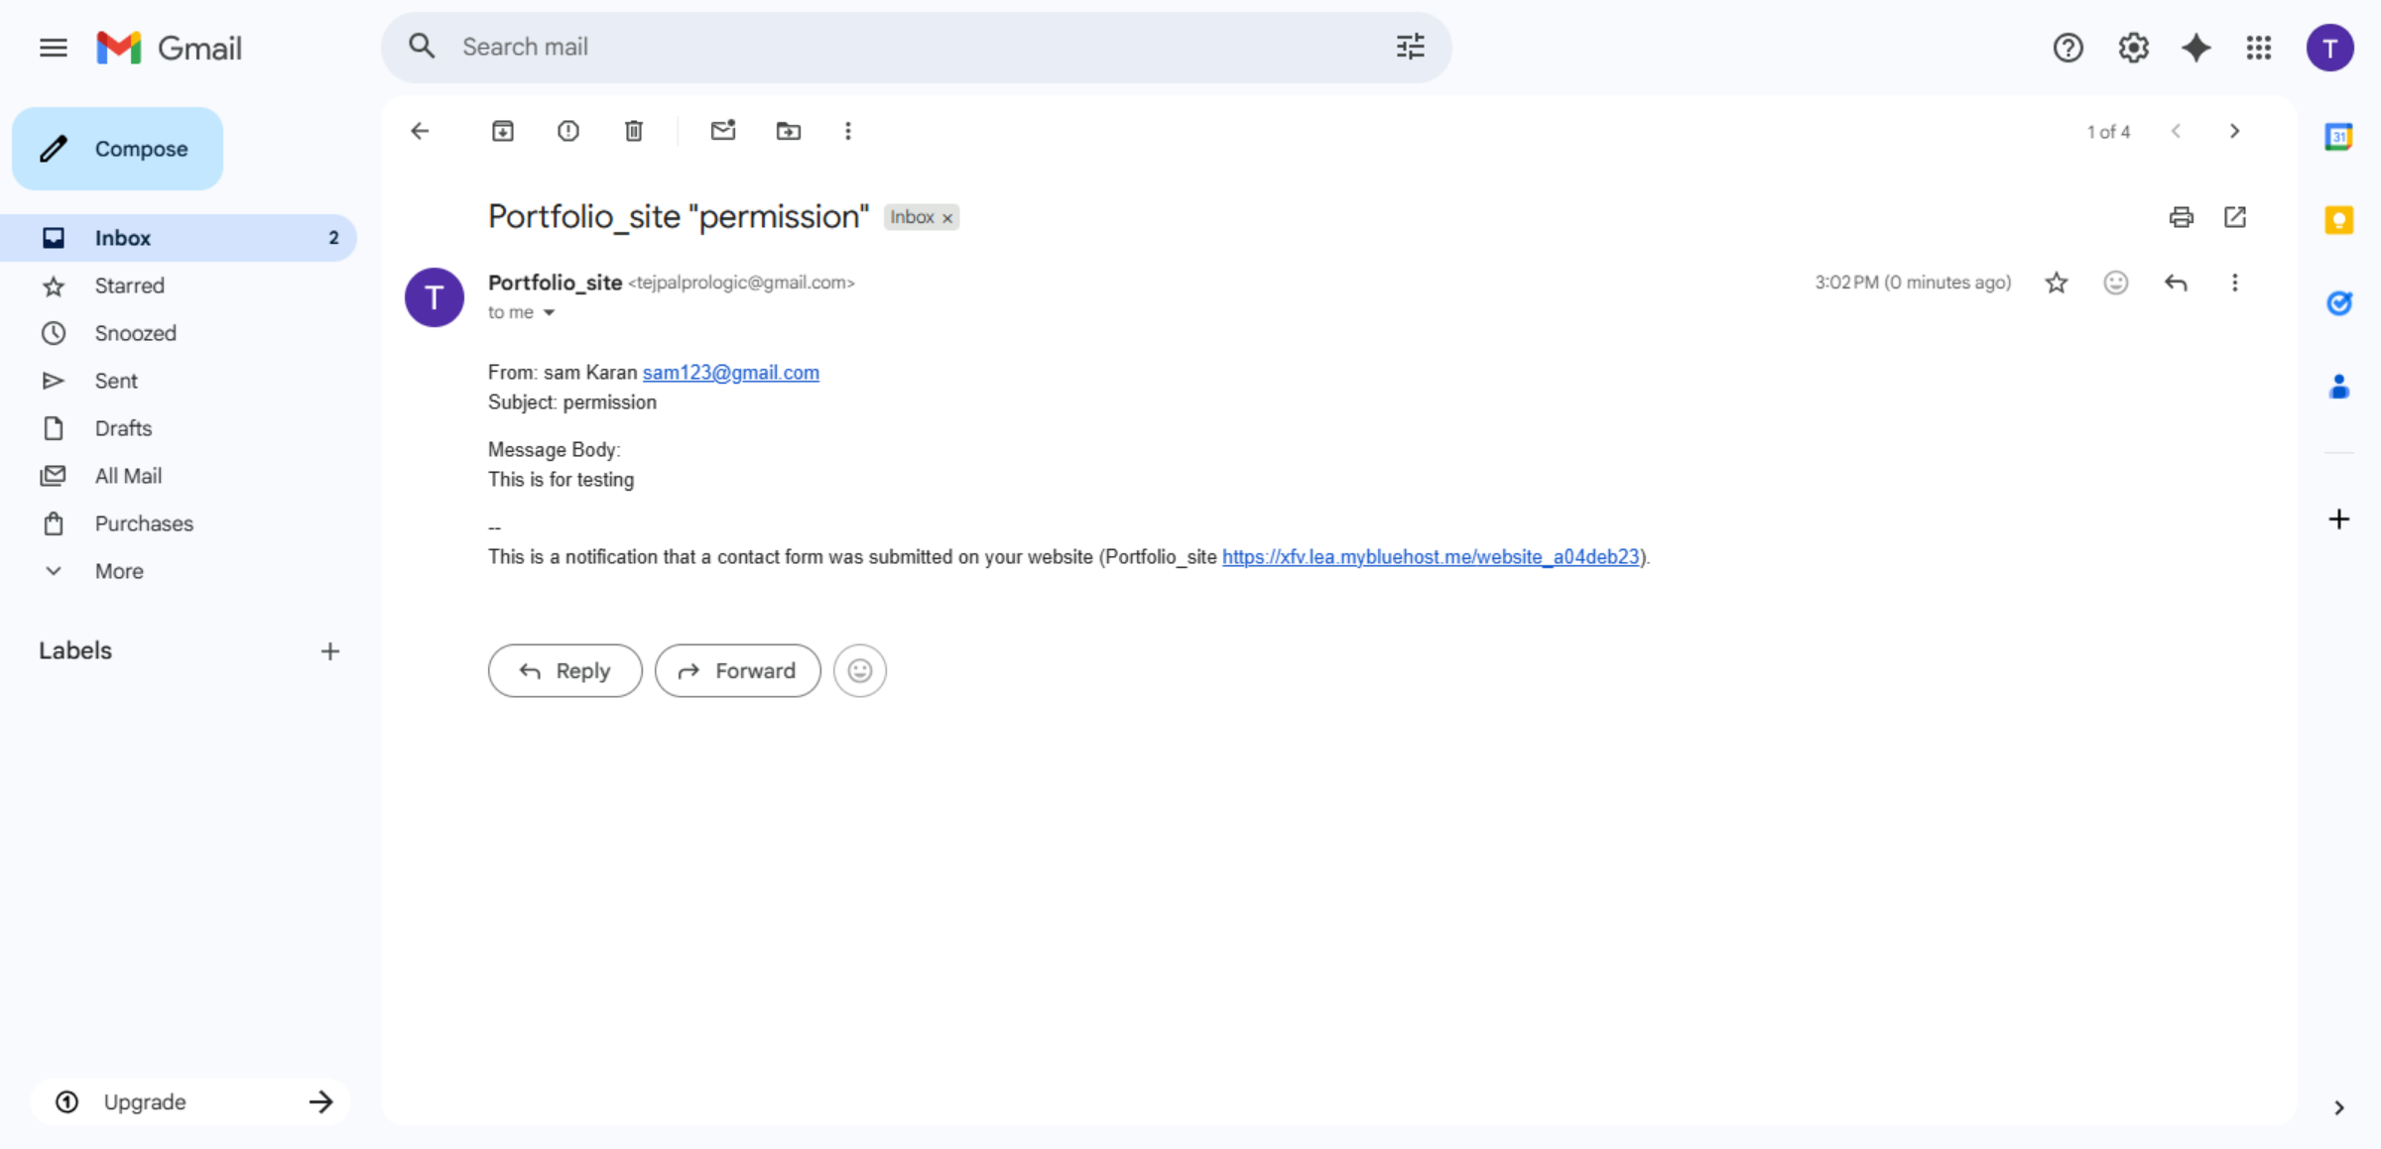2381x1149 pixels.
Task: Open the email in a new window
Action: click(x=2235, y=217)
